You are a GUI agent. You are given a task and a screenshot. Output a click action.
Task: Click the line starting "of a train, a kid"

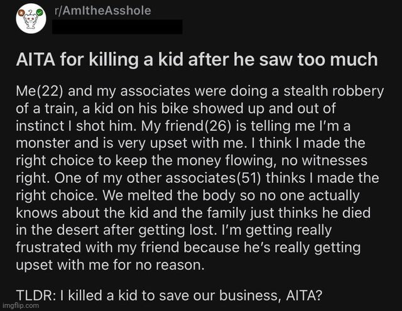176,109
